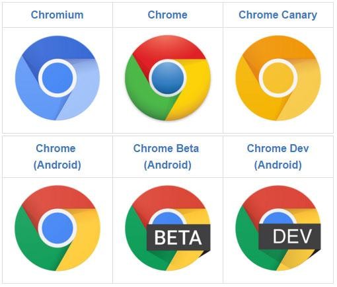The width and height of the screenshot is (337, 287).
Task: Click the DEV banner on logo
Action: pos(289,237)
